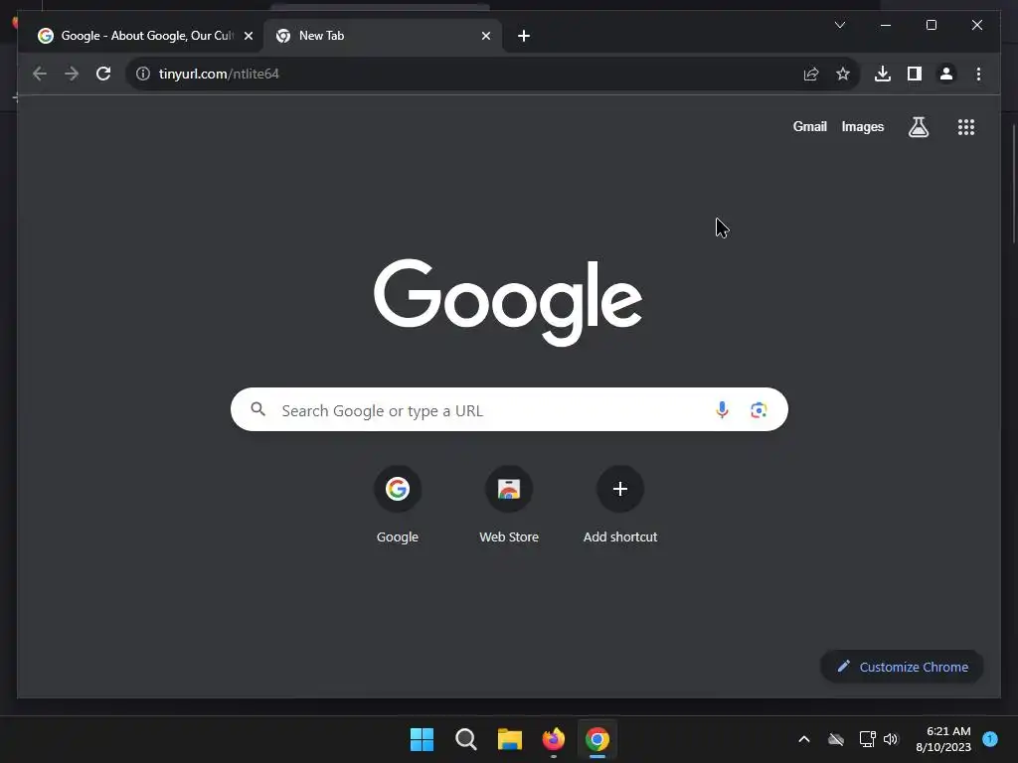Close the New Tab tab
The width and height of the screenshot is (1018, 763).
point(485,36)
